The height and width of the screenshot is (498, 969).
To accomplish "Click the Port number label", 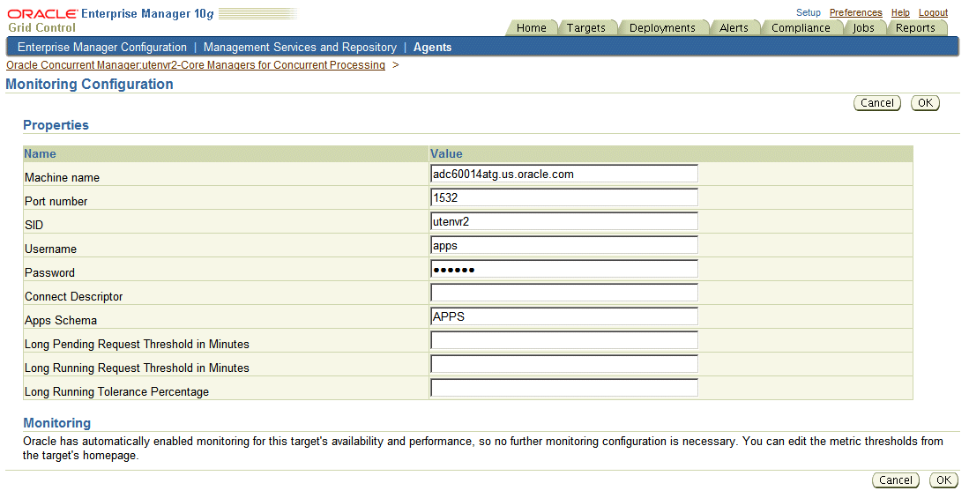I will tap(56, 202).
